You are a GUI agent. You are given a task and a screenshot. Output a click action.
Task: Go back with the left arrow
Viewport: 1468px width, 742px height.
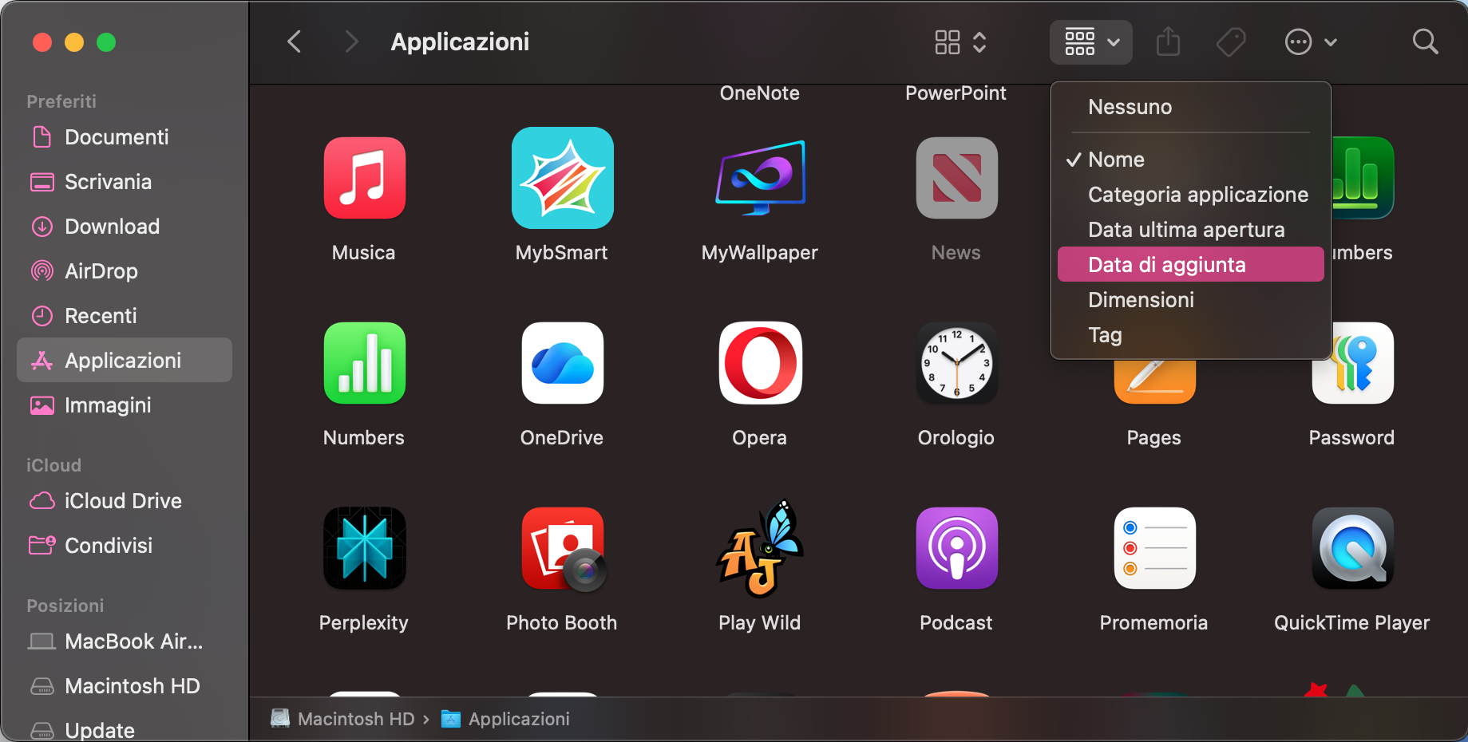point(295,41)
